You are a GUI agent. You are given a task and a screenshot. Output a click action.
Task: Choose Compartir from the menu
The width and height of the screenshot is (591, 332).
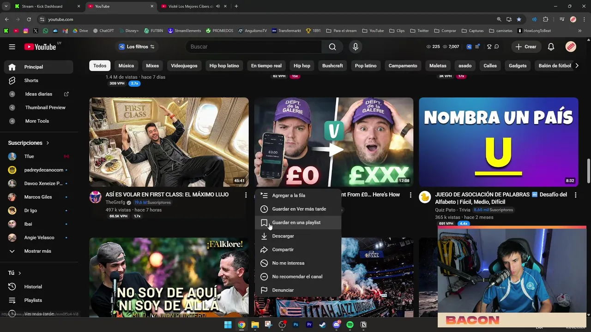point(298,249)
